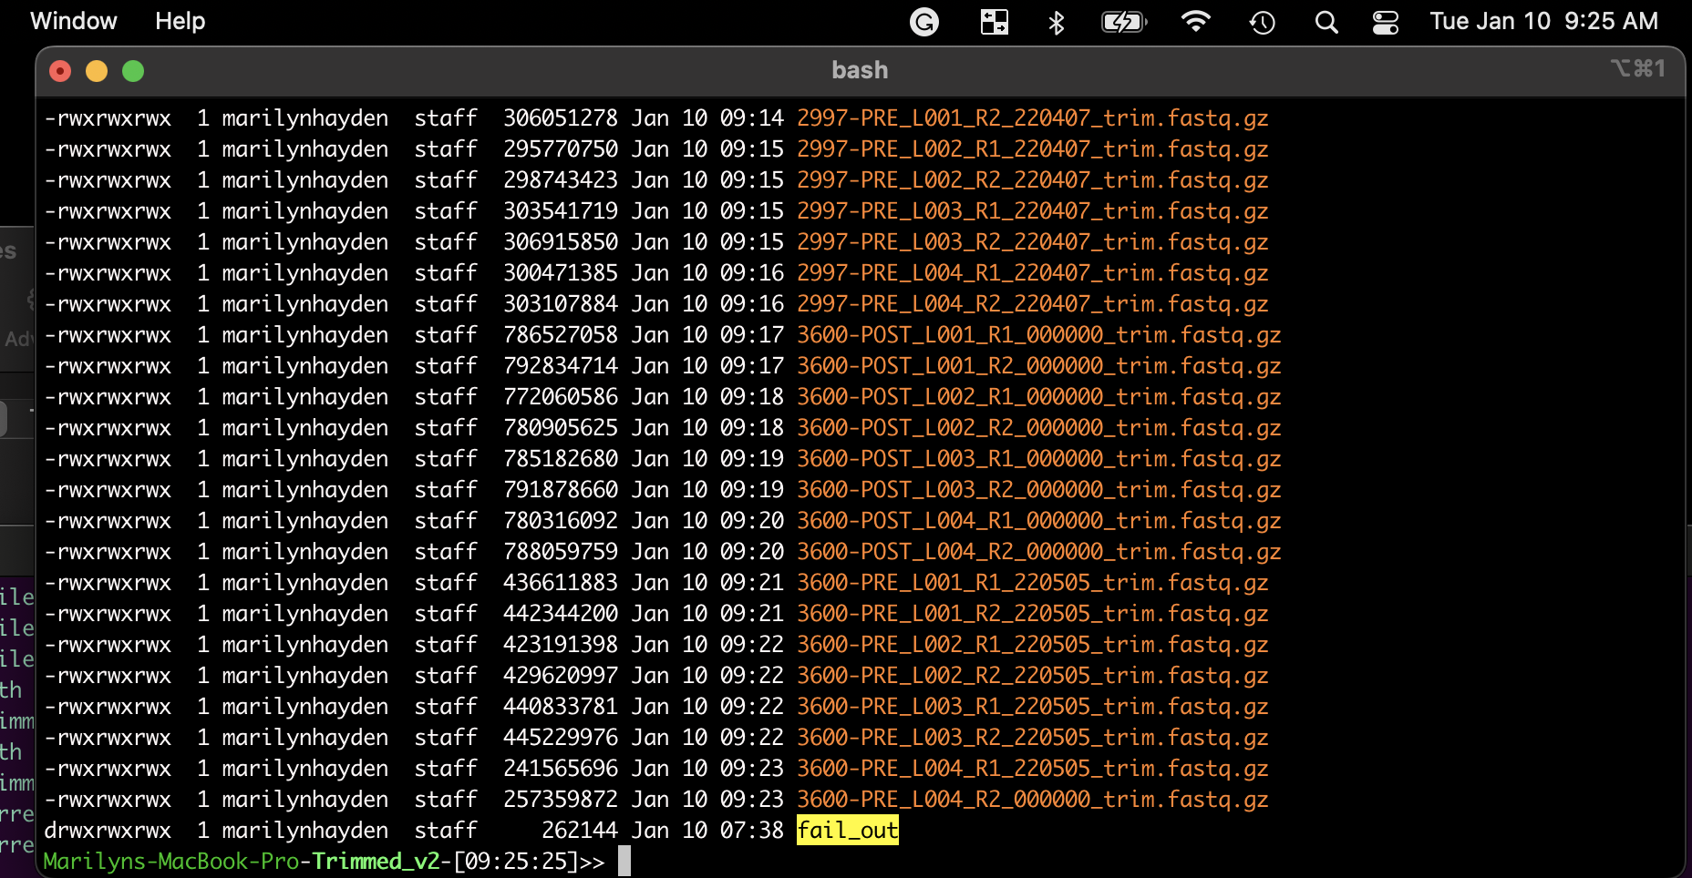Open the Grammarly menu bar icon

(x=924, y=21)
